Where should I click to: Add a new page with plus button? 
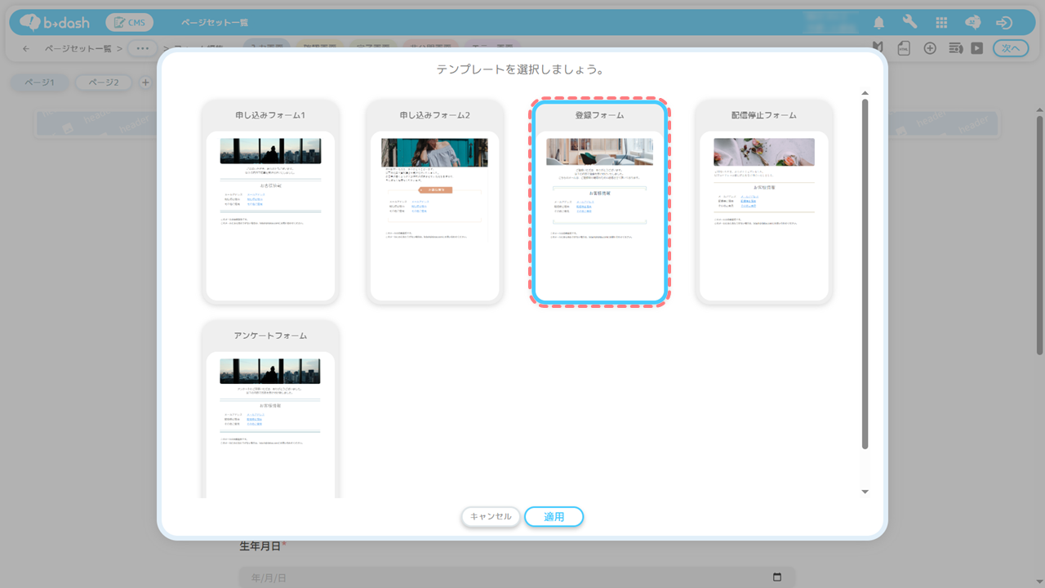pos(145,82)
